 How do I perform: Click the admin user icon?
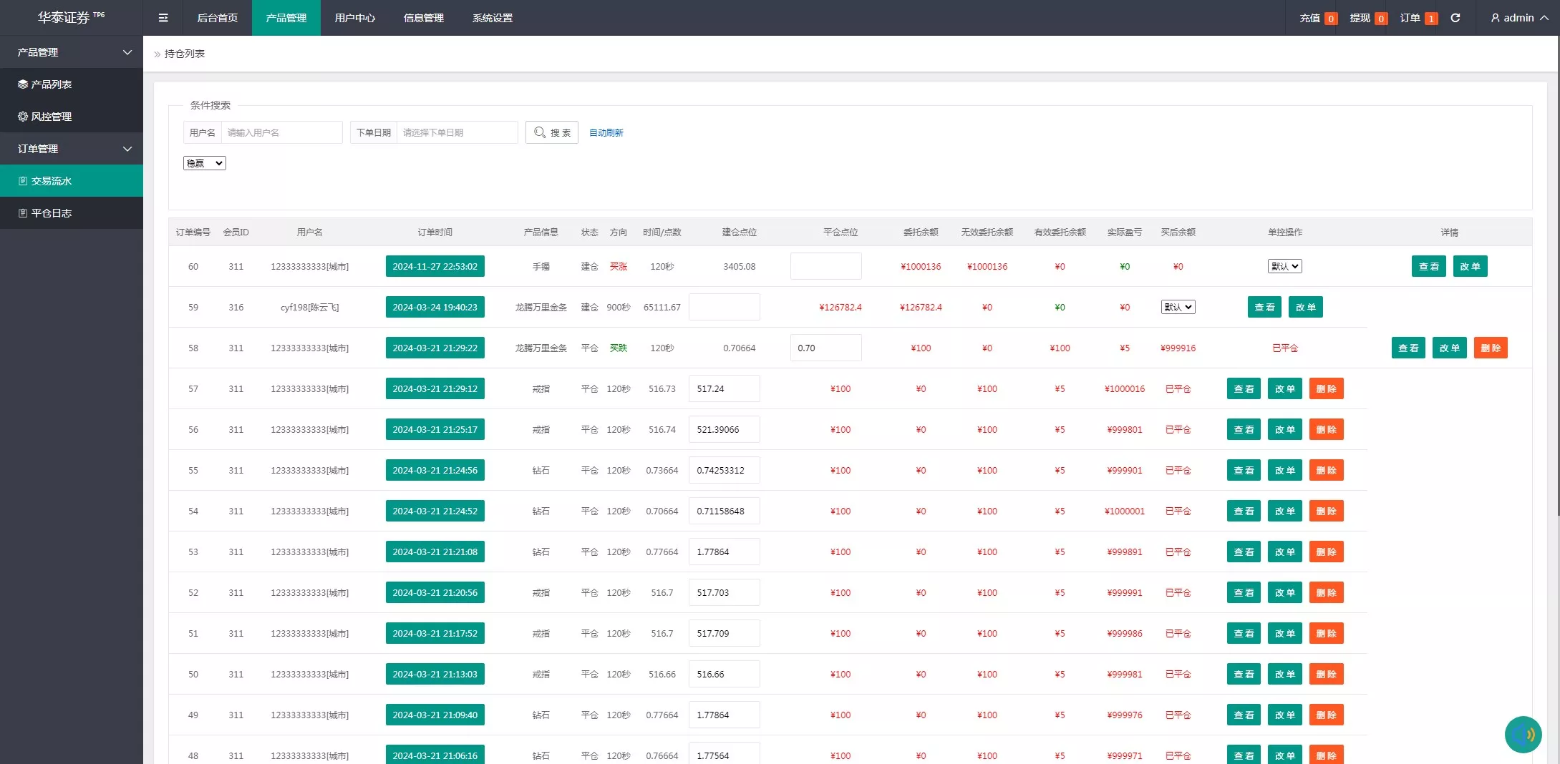coord(1495,18)
